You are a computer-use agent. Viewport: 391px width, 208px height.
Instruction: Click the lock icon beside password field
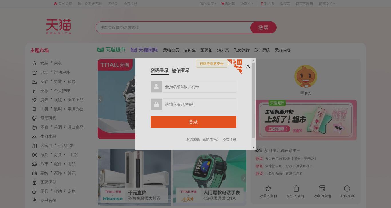tap(156, 104)
